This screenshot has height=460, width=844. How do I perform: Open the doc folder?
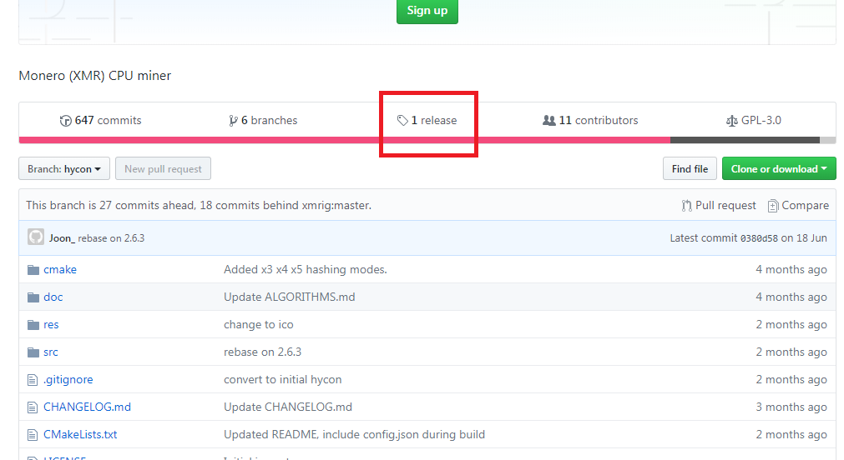[53, 297]
